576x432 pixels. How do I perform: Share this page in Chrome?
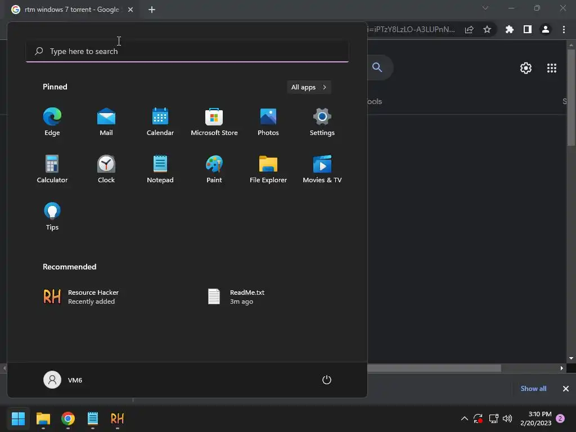pos(469,30)
